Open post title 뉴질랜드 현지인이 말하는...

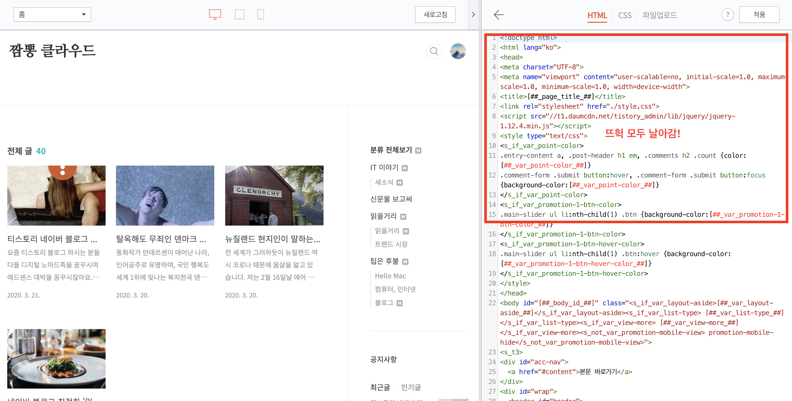point(272,239)
